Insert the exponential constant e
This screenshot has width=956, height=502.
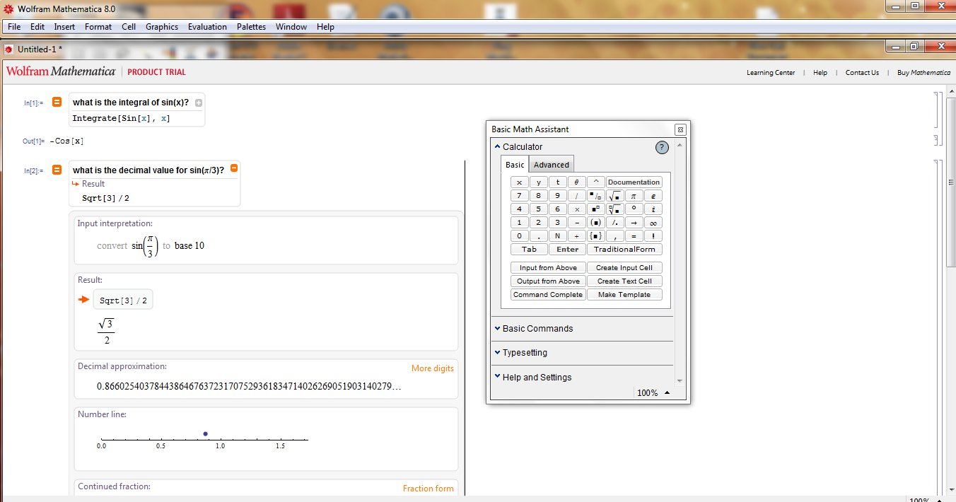(653, 196)
